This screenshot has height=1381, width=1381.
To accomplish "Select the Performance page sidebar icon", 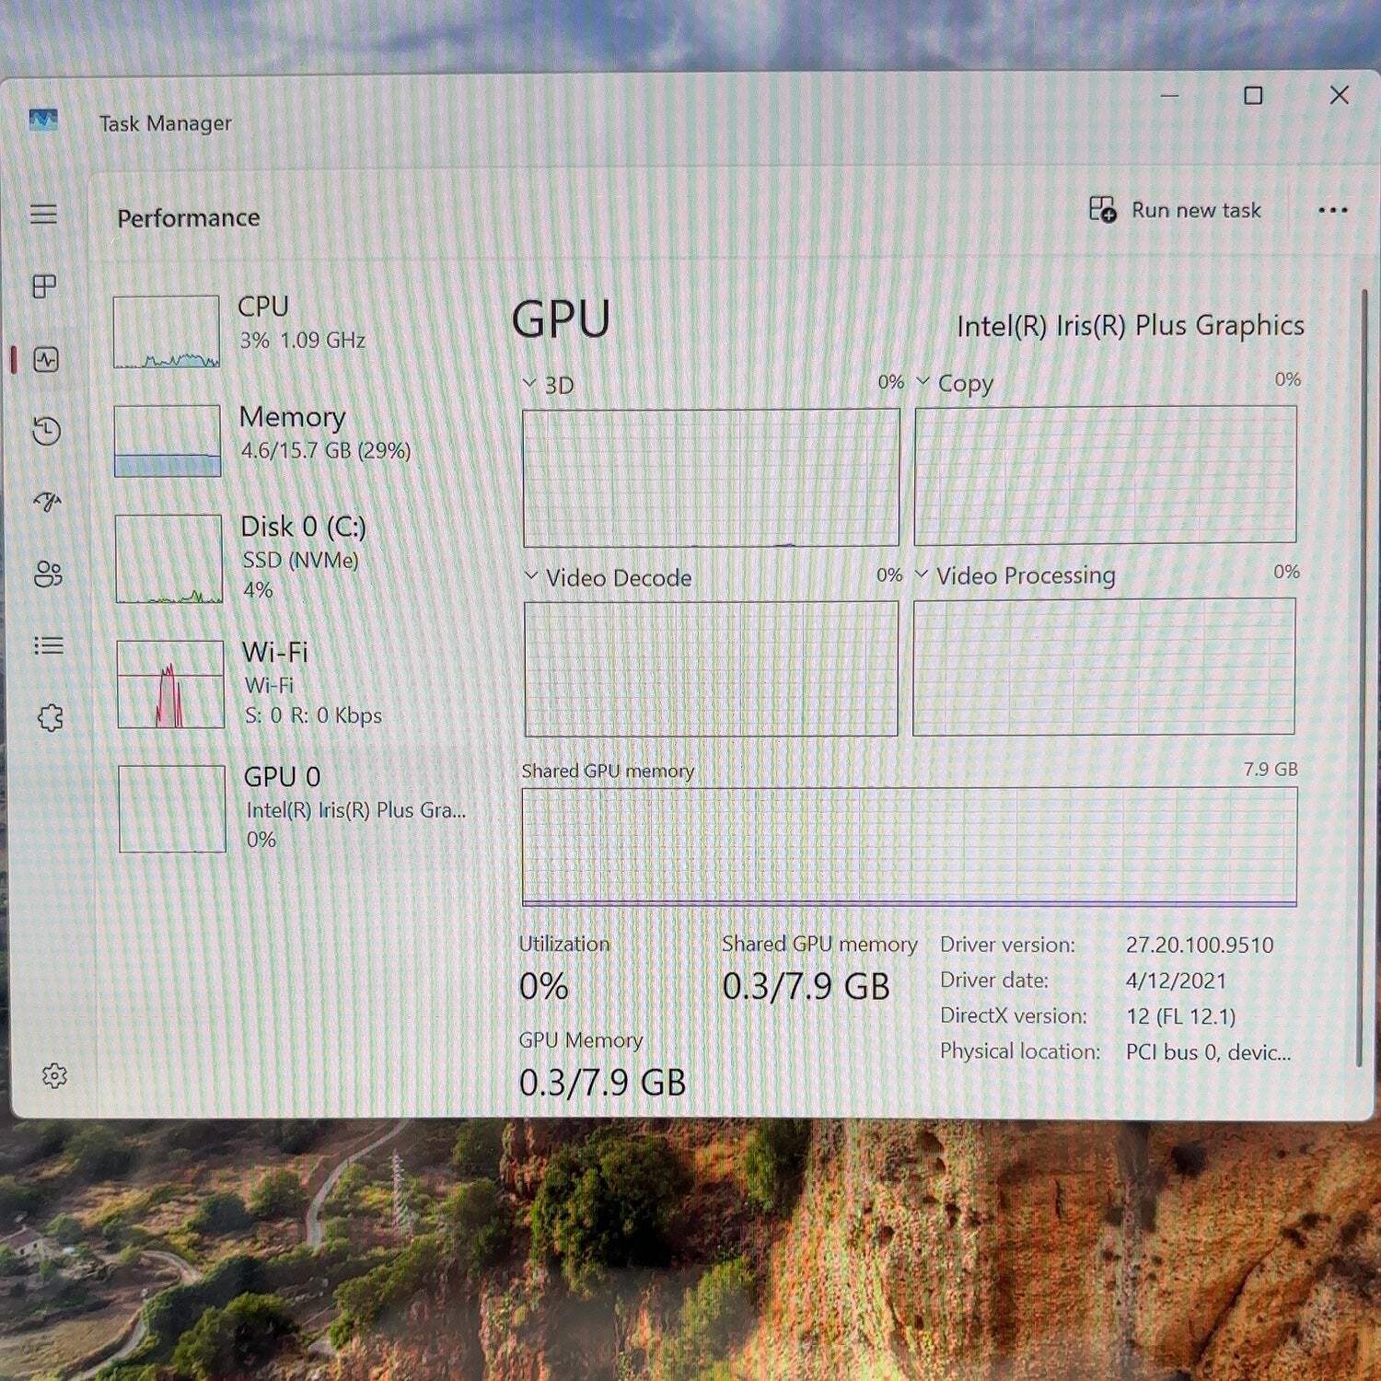I will click(x=46, y=359).
